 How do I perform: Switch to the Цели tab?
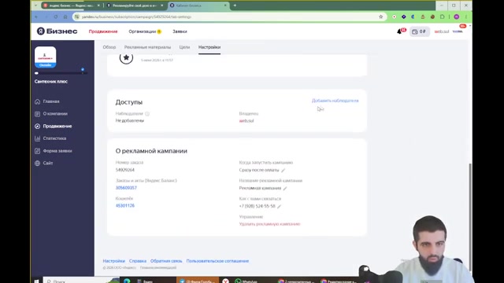click(x=184, y=47)
